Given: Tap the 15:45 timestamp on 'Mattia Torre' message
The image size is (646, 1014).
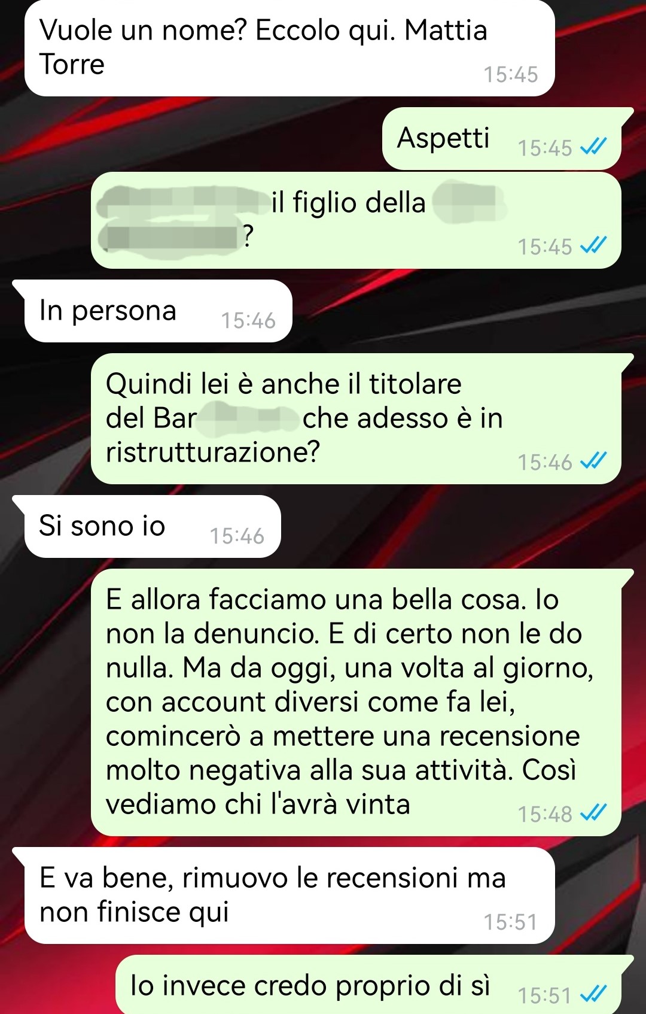Looking at the screenshot, I should 511,75.
